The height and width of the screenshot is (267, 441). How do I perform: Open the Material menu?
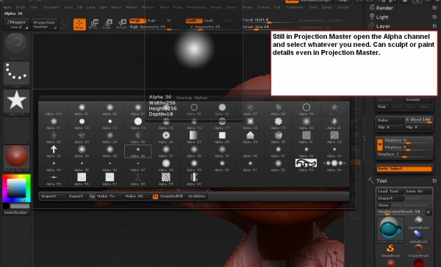(x=148, y=7)
